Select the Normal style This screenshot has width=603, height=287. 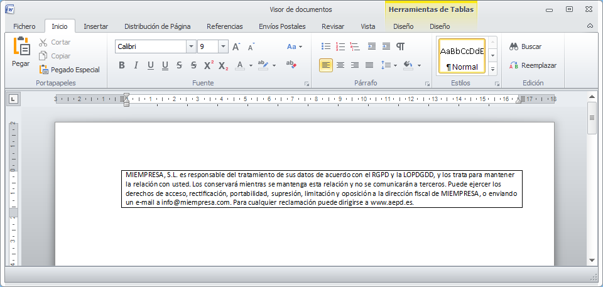[x=462, y=56]
